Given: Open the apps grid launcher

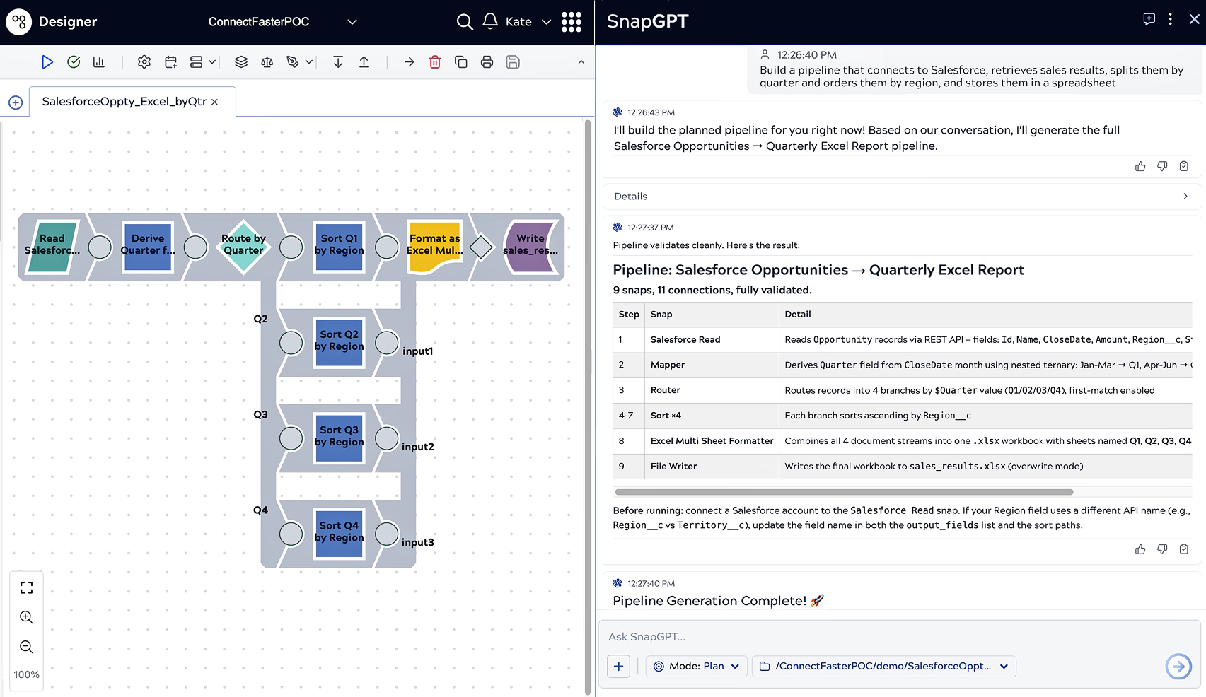Looking at the screenshot, I should 572,22.
